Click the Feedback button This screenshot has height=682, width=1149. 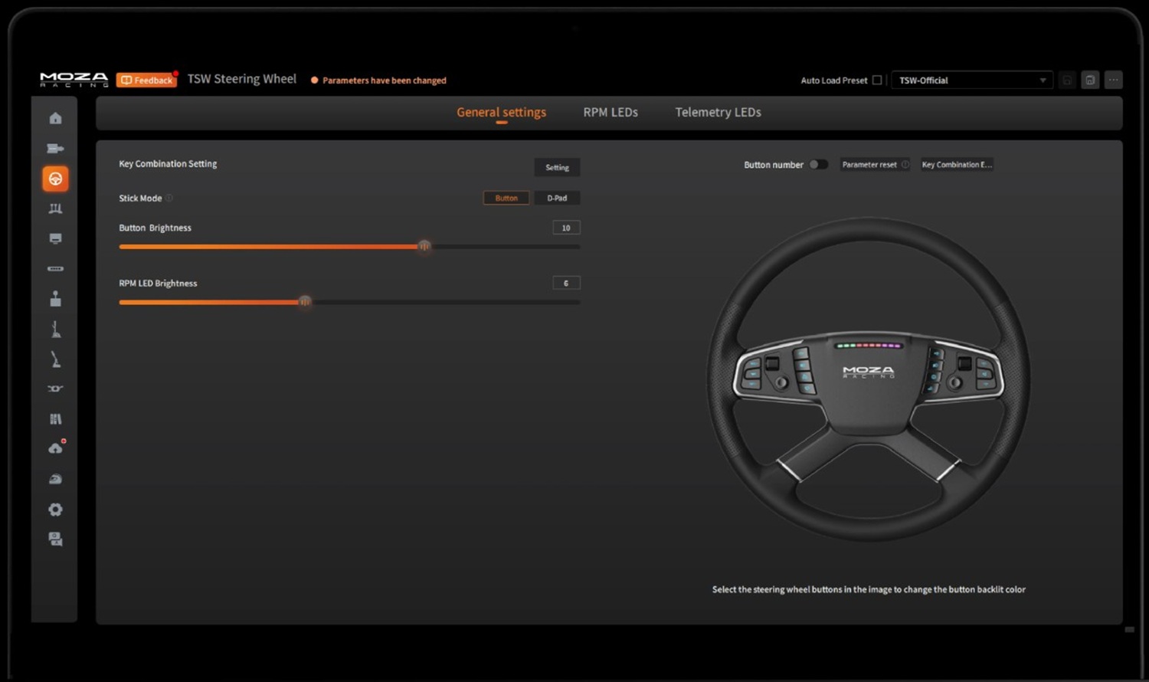point(146,80)
